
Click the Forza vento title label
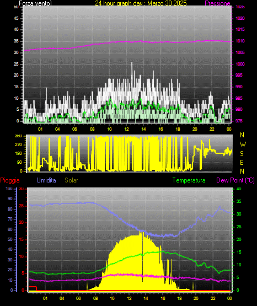coord(35,3)
